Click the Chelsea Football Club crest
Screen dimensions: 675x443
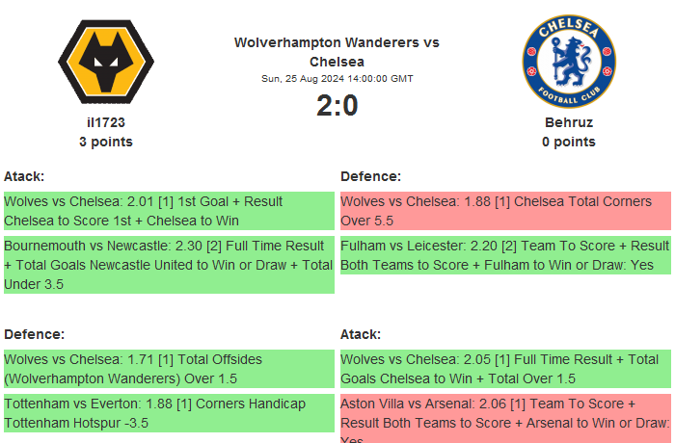coord(568,61)
